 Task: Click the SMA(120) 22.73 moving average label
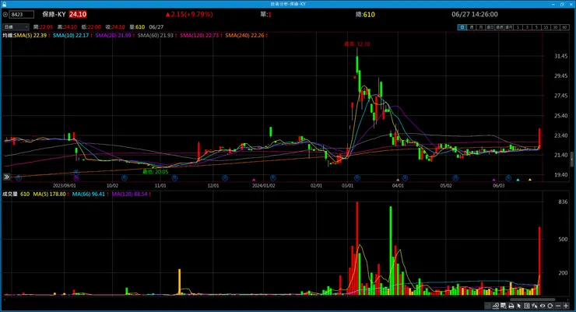click(199, 35)
